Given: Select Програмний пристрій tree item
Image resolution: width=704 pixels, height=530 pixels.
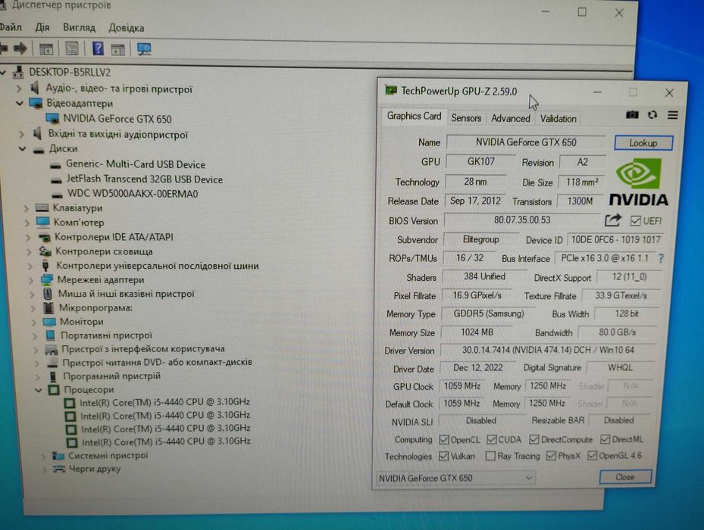Looking at the screenshot, I should (112, 376).
